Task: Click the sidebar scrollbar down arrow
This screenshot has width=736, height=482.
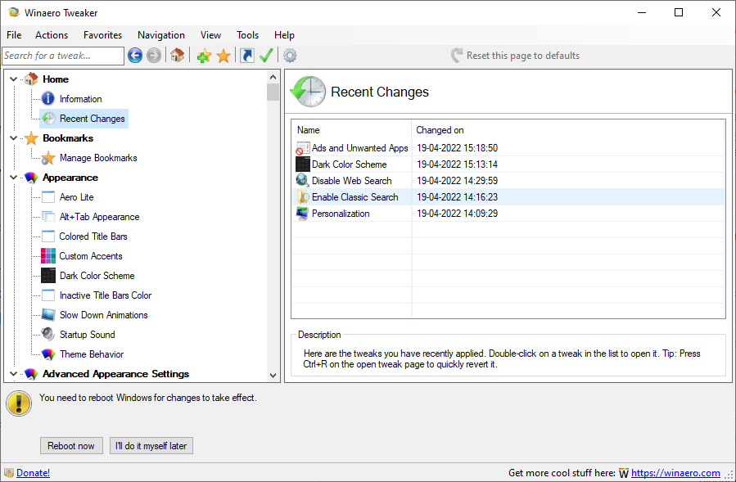Action: coord(273,375)
